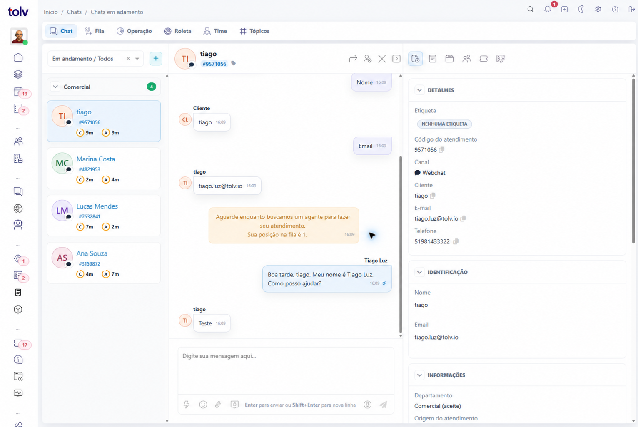638x427 pixels.
Task: Switch to the Fila tab
Action: click(95, 31)
